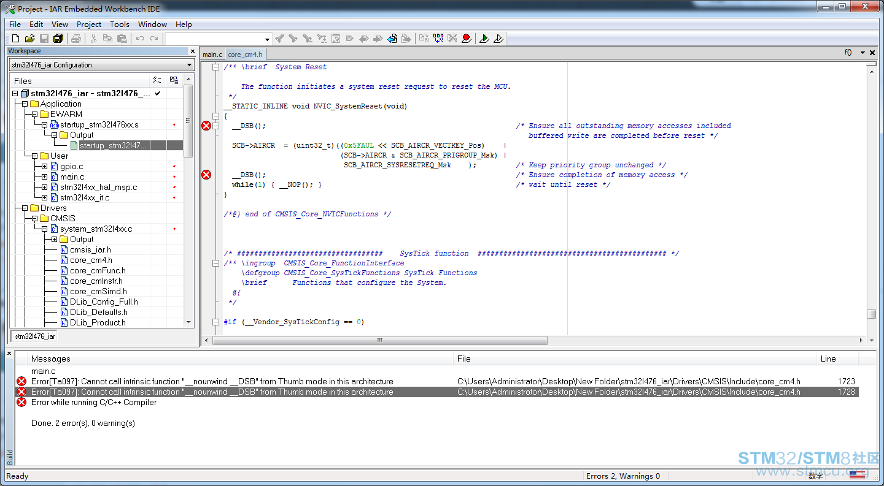884x486 pixels.
Task: Click the Navigate Backward icon
Action: tap(392, 39)
